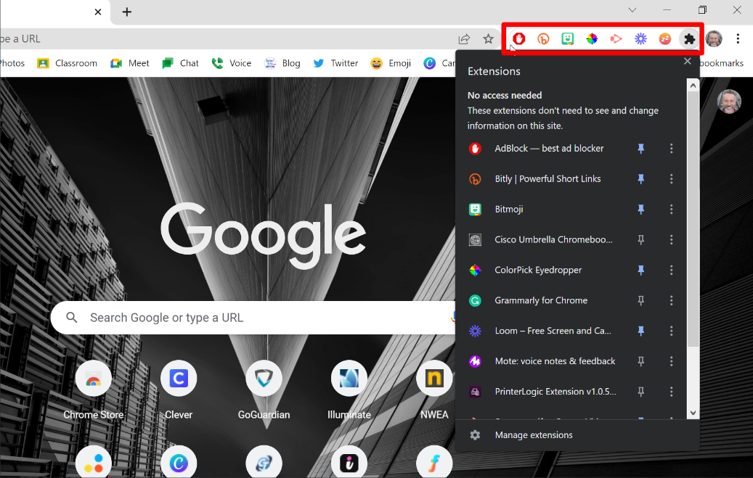Close the Extensions popup panel
Viewport: 753px width, 478px height.
[687, 61]
